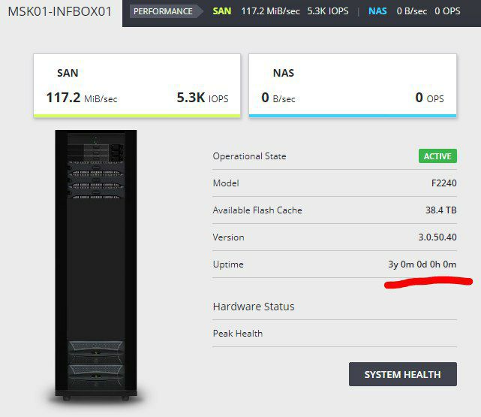Viewport: 481px width, 417px height.
Task: Click the InfiniBox rack image
Action: pyautogui.click(x=96, y=266)
